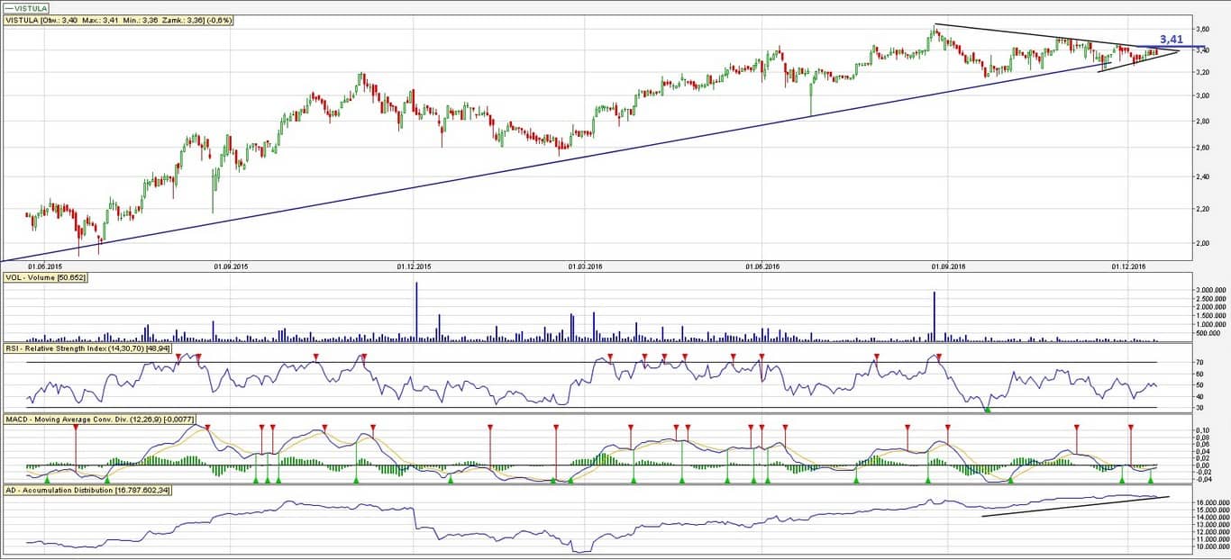The image size is (1231, 560).
Task: Click the last red RSI overbought marker
Action: coord(939,357)
